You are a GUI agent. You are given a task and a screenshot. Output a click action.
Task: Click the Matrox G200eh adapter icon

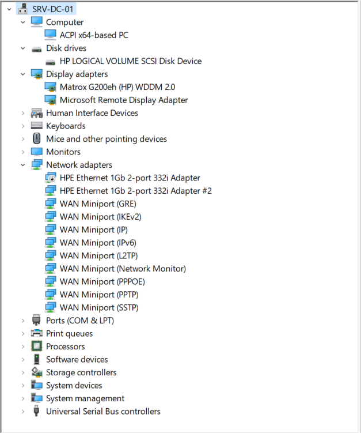[50, 87]
